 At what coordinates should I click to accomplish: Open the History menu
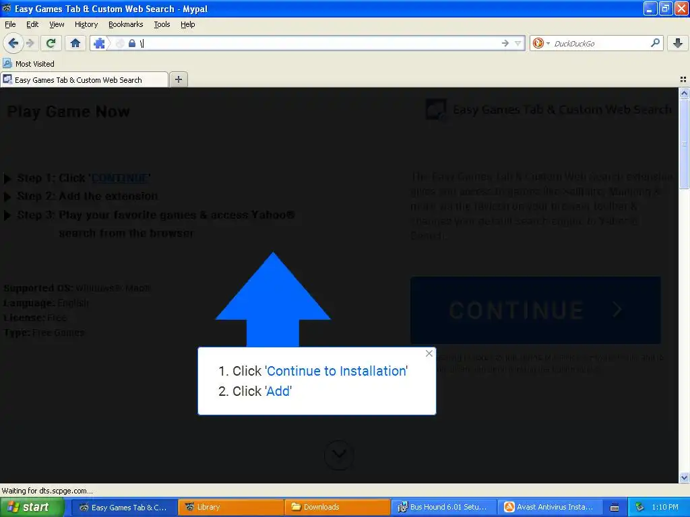86,24
